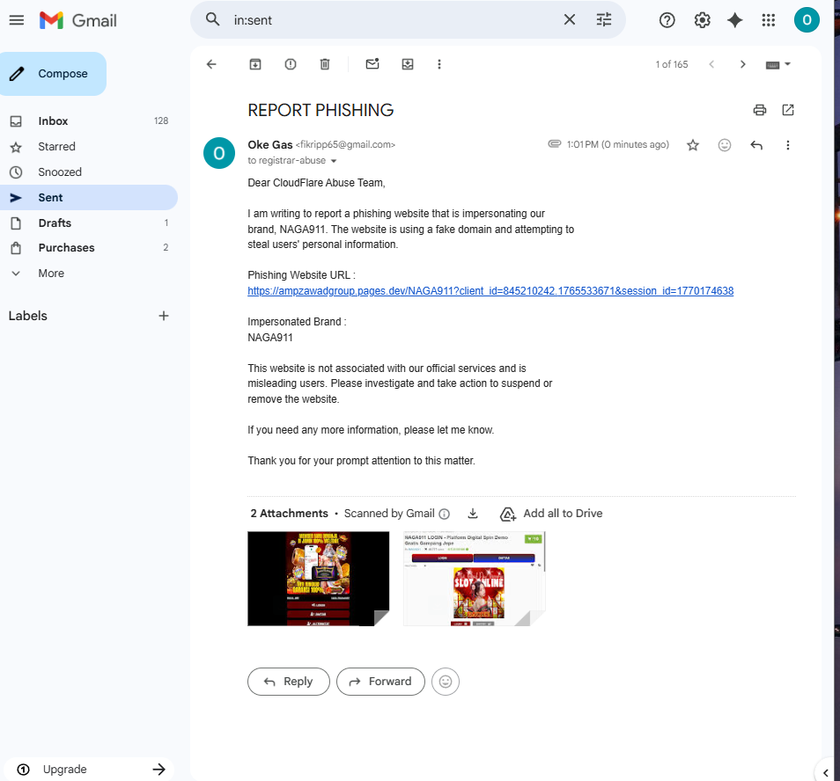The height and width of the screenshot is (781, 840).
Task: Click the Upgrade storage button
Action: [90, 770]
